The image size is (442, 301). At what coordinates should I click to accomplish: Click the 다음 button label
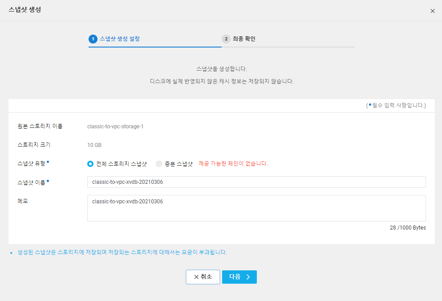pyautogui.click(x=235, y=277)
